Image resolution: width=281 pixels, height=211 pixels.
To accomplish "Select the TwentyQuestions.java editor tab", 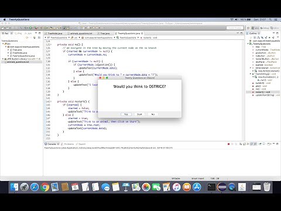I will point(129,33).
